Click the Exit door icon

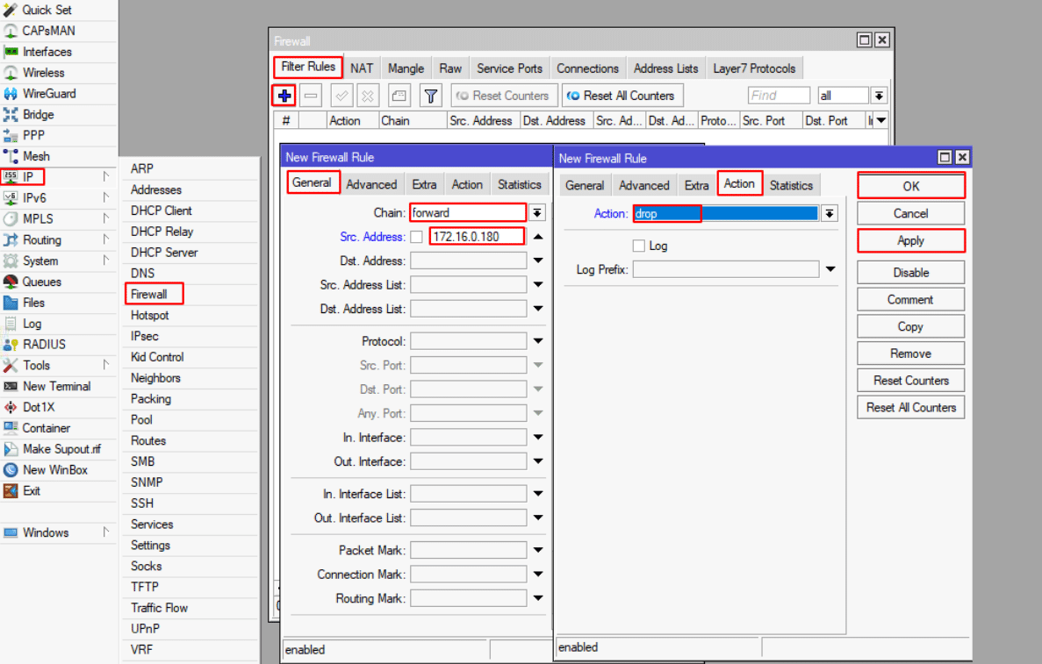[10, 491]
